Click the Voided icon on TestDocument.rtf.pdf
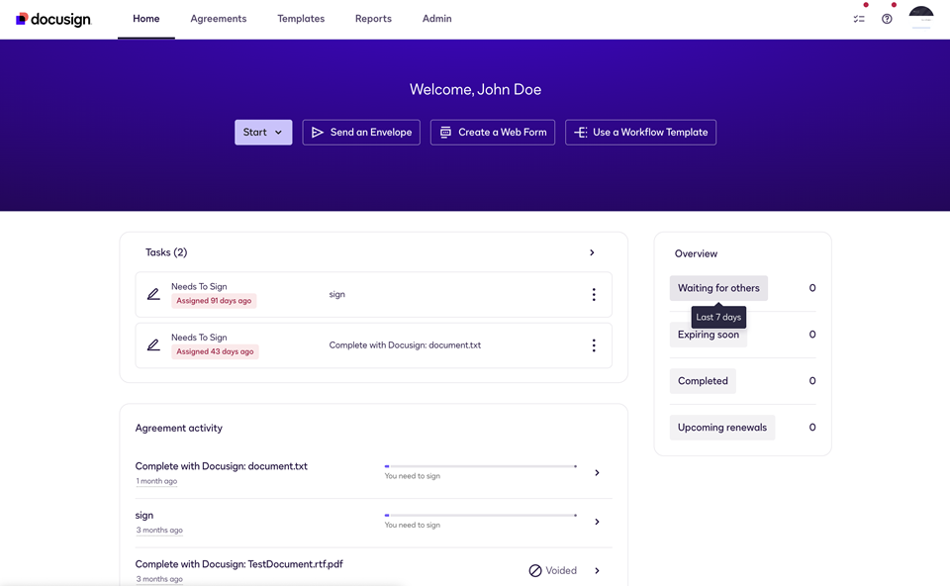Screen dimensions: 950x586 pyautogui.click(x=535, y=570)
